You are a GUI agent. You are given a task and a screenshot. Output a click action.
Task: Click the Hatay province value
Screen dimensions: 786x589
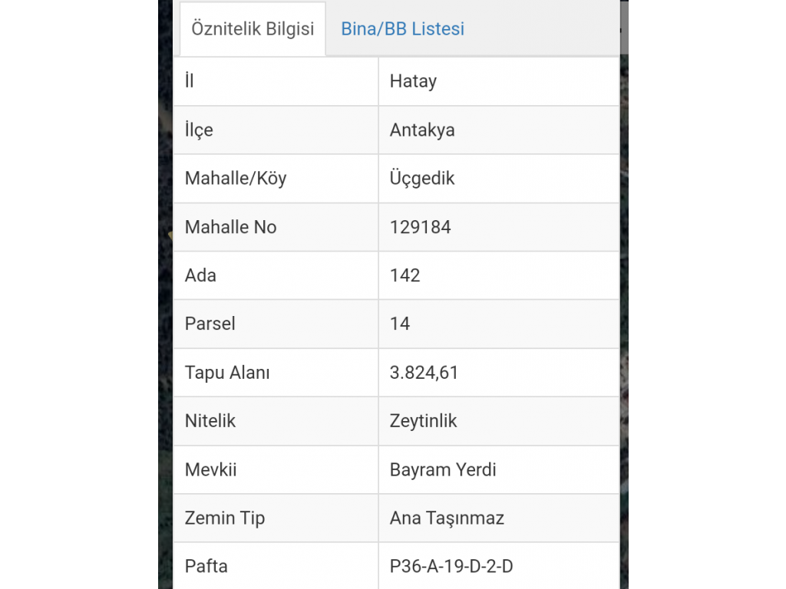413,81
